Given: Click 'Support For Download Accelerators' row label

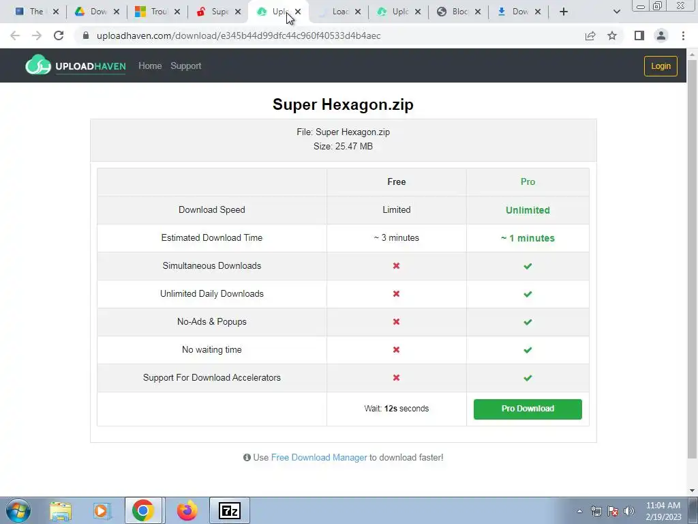Looking at the screenshot, I should click(x=212, y=378).
